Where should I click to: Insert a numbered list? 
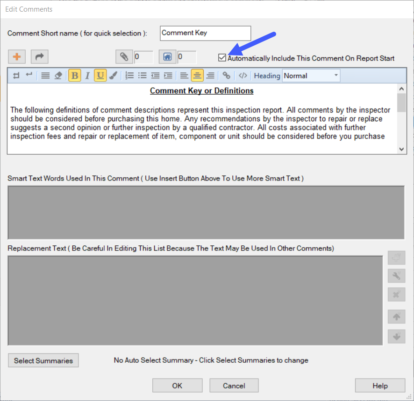tap(130, 76)
